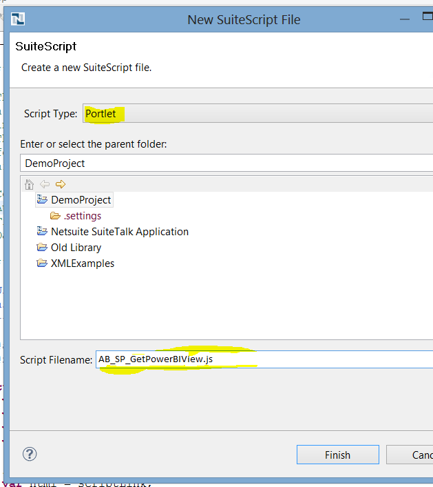Select Netsuite SuiteTalk Application label in the tree

[x=119, y=232]
